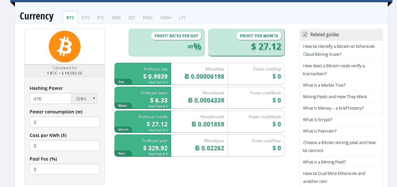Click the Power cost/Day $ 0 value

pyautogui.click(x=277, y=76)
